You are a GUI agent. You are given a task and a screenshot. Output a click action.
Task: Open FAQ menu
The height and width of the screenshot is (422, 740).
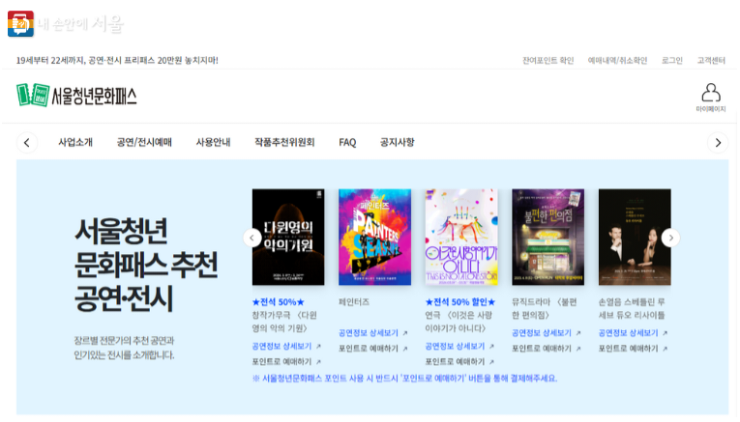[x=347, y=142]
